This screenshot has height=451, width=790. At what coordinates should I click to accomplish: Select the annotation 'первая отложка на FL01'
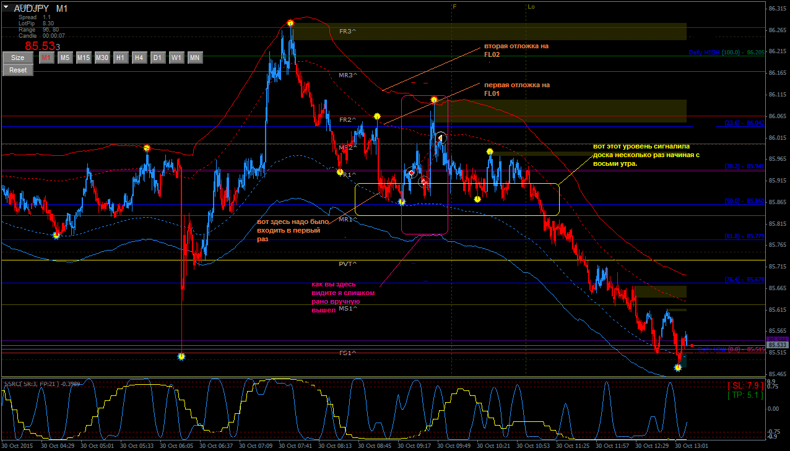(x=516, y=89)
